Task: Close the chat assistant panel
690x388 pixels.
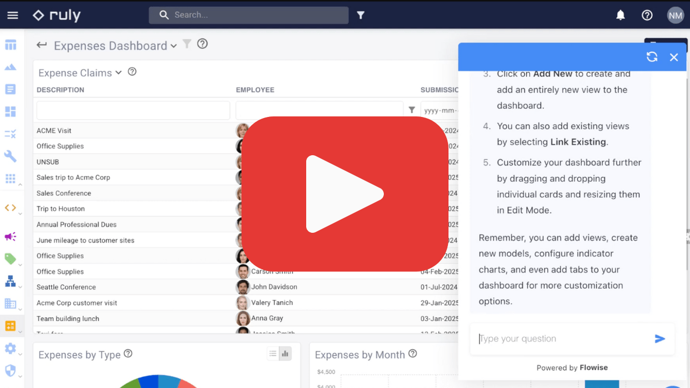Action: click(674, 57)
